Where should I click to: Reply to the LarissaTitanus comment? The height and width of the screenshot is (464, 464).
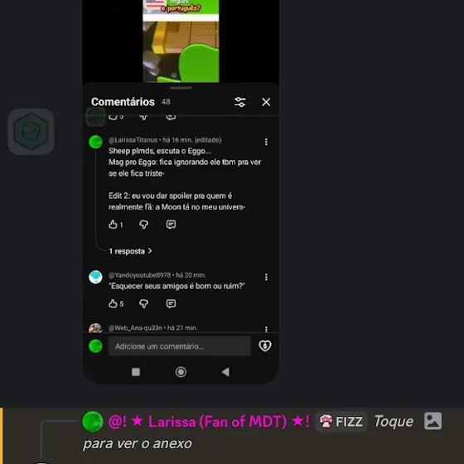171,225
